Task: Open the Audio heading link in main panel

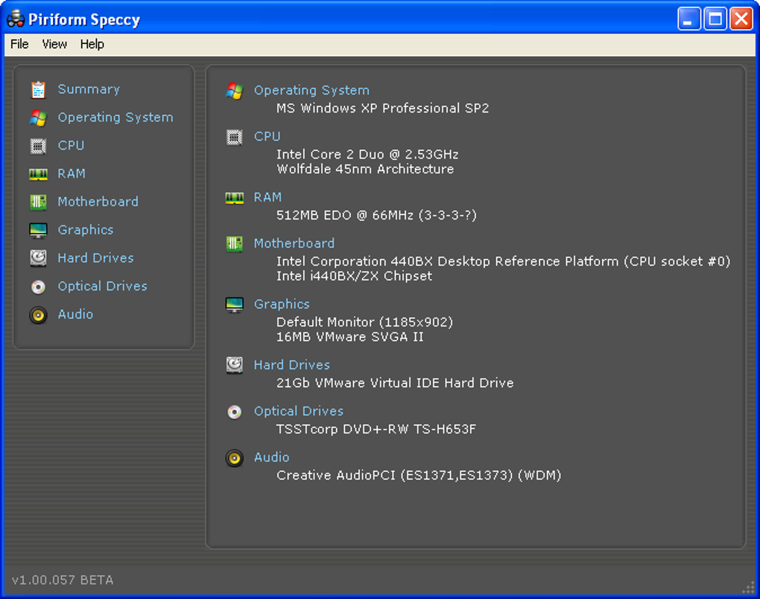Action: [x=271, y=457]
